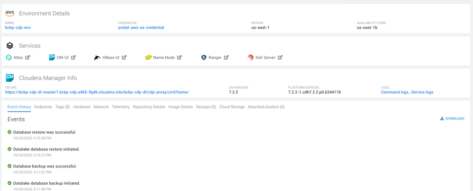Click the Atlas service icon

9,58
